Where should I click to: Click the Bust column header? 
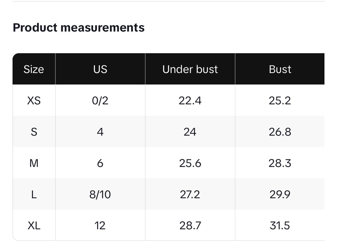coord(280,69)
